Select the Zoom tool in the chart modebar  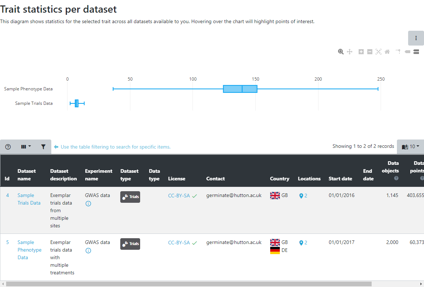click(341, 52)
